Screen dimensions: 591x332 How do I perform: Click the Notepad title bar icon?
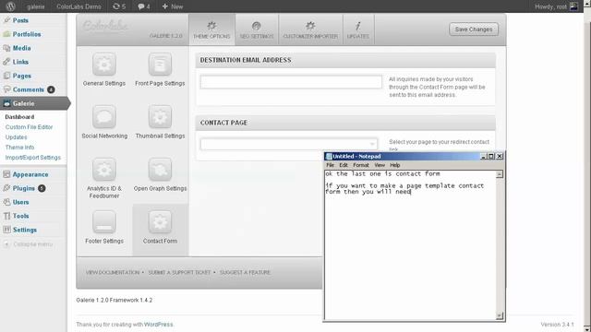click(x=329, y=156)
